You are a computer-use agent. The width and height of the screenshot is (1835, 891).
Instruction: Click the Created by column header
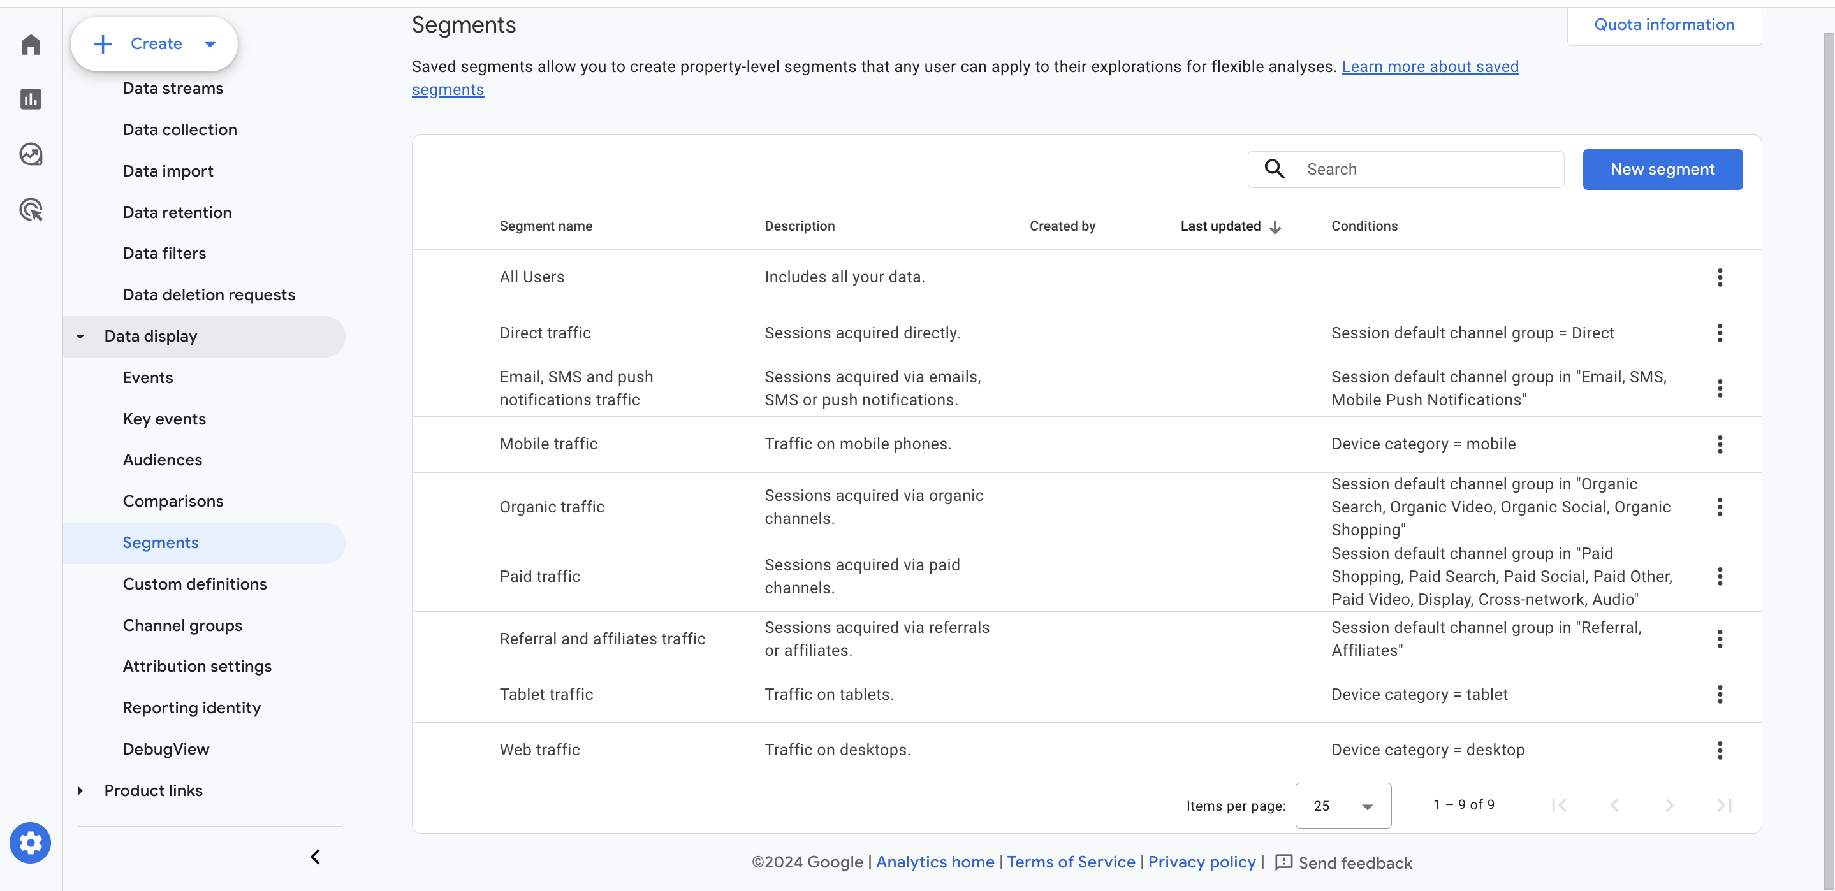tap(1062, 226)
